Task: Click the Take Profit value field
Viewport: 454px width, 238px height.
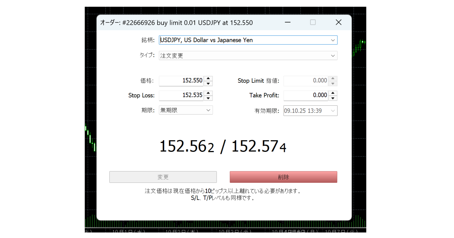Action: pos(306,95)
